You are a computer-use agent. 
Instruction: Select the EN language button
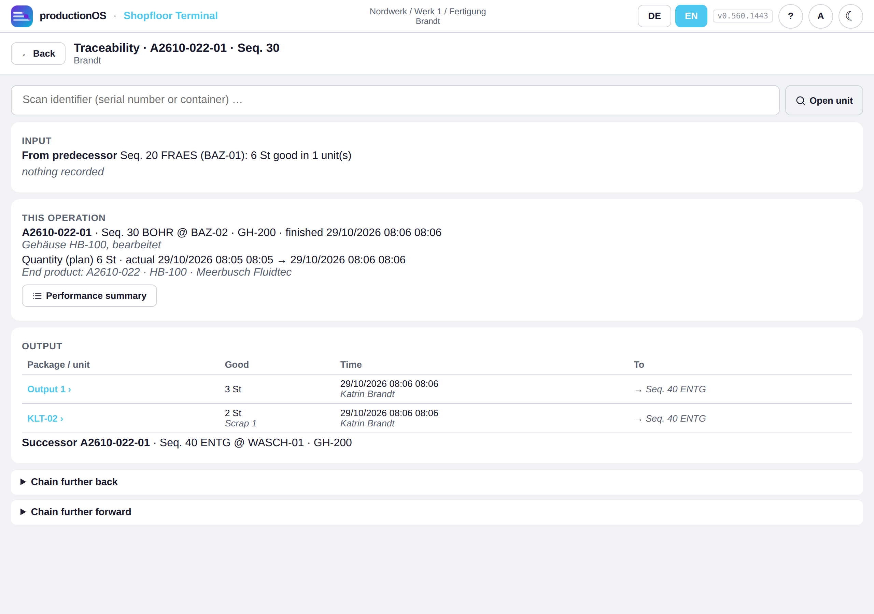(x=691, y=16)
